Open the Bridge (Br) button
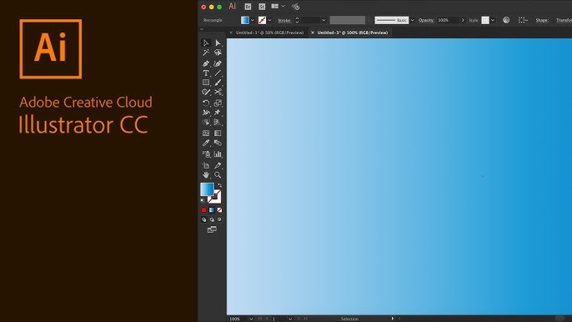 pyautogui.click(x=248, y=7)
